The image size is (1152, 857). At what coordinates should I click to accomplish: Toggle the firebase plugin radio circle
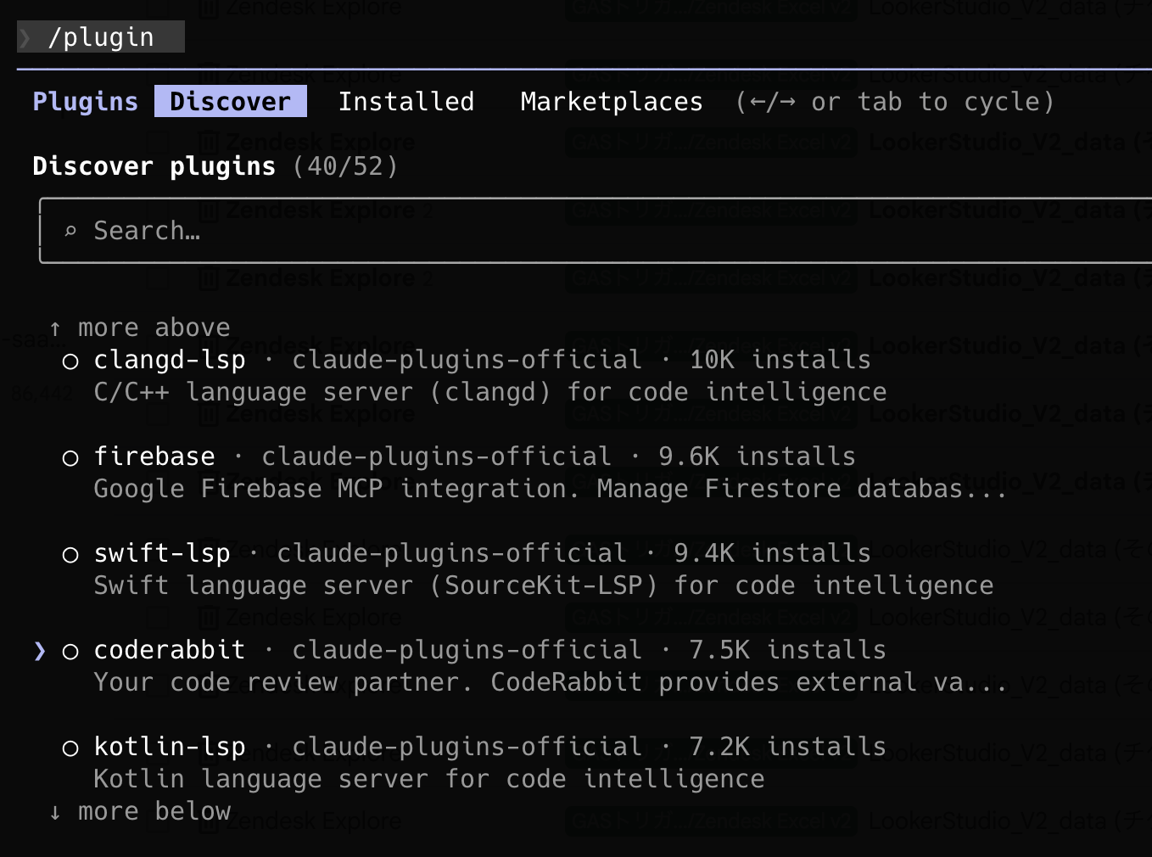70,458
